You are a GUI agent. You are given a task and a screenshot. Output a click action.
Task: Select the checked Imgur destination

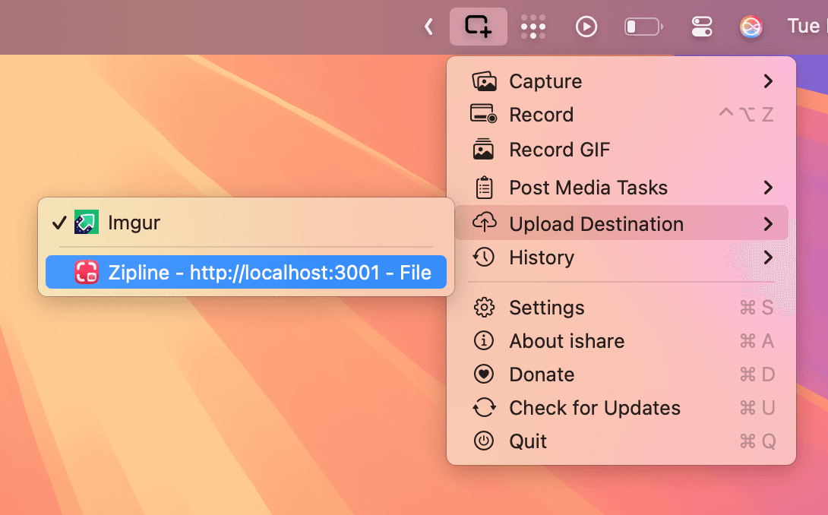(134, 223)
